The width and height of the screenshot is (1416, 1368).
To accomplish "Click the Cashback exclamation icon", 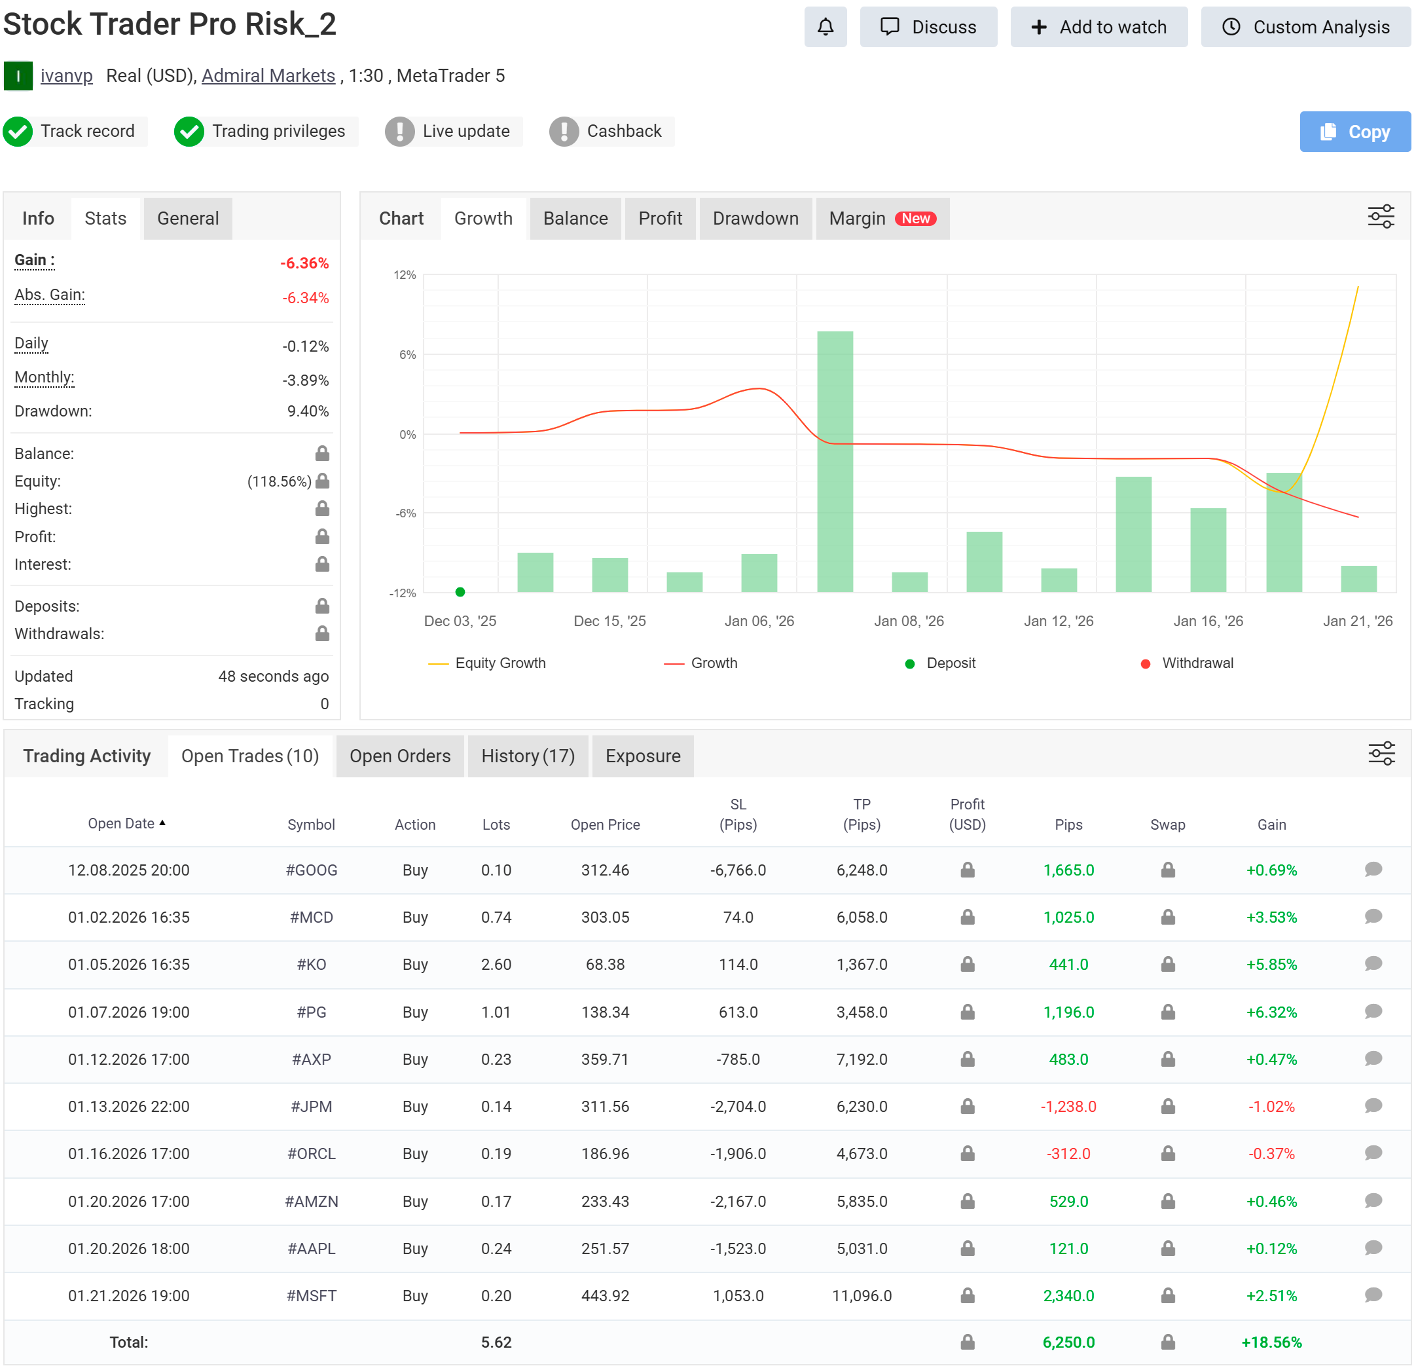I will (x=564, y=132).
